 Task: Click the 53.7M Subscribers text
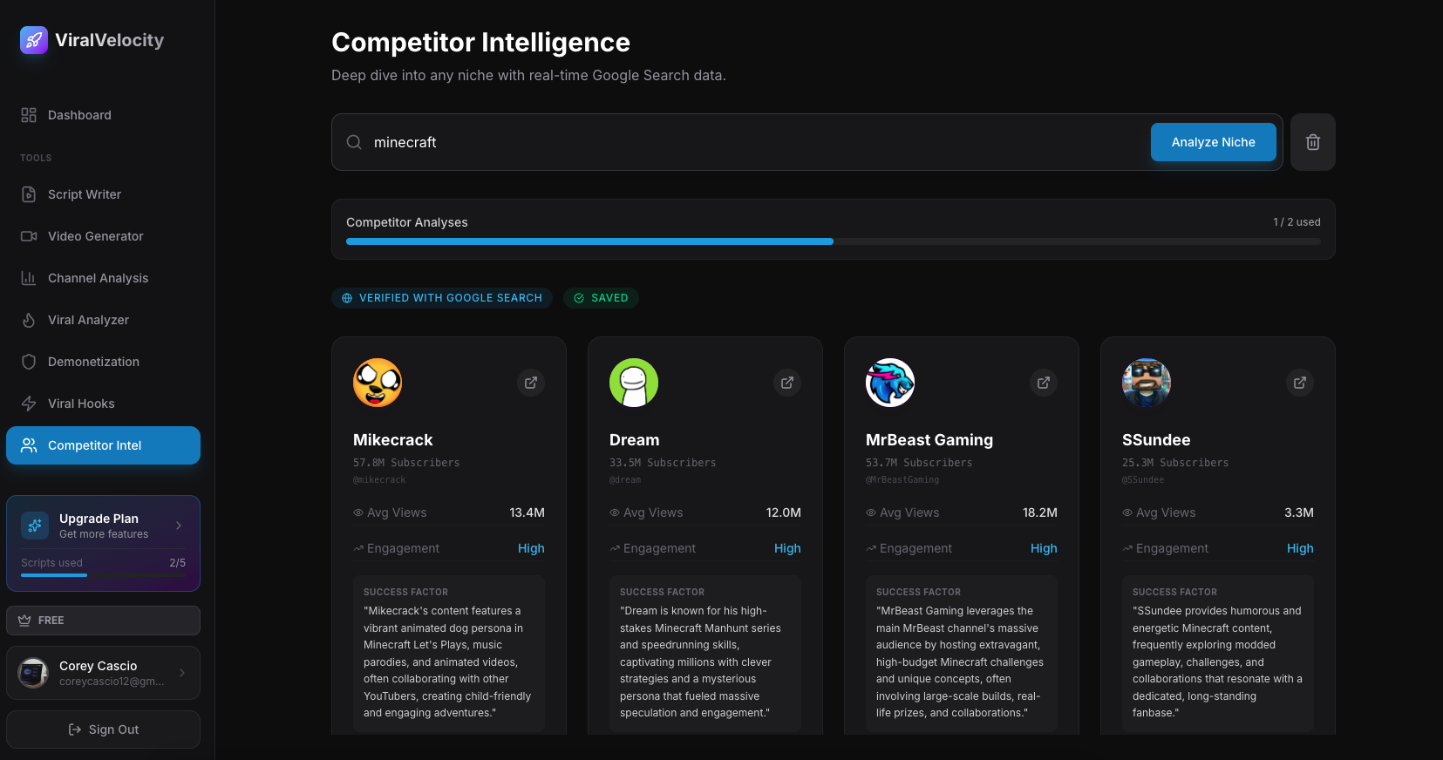coord(919,463)
